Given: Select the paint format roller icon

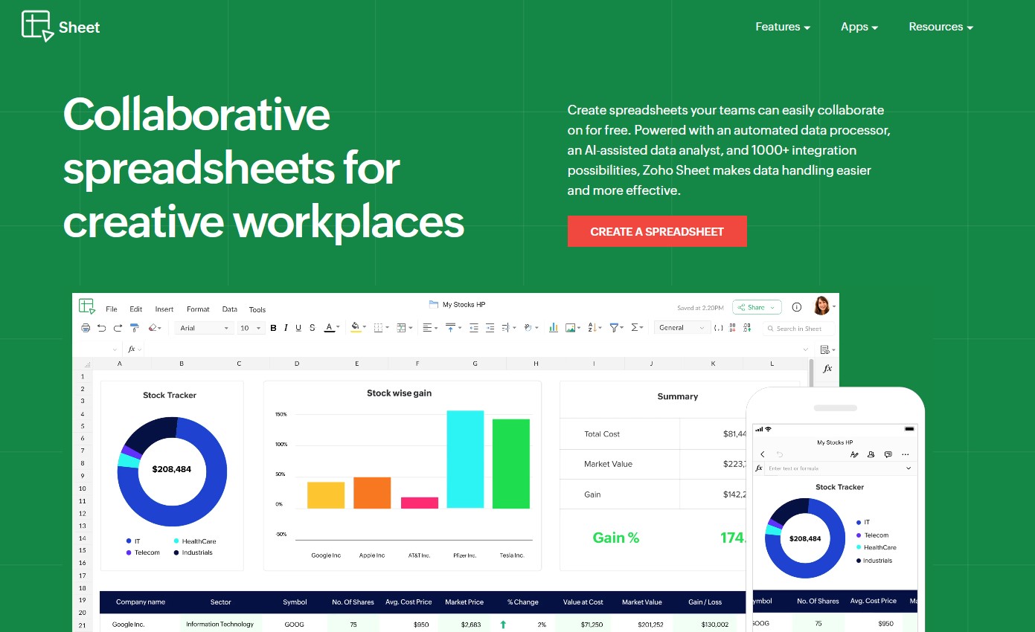Looking at the screenshot, I should coord(135,328).
